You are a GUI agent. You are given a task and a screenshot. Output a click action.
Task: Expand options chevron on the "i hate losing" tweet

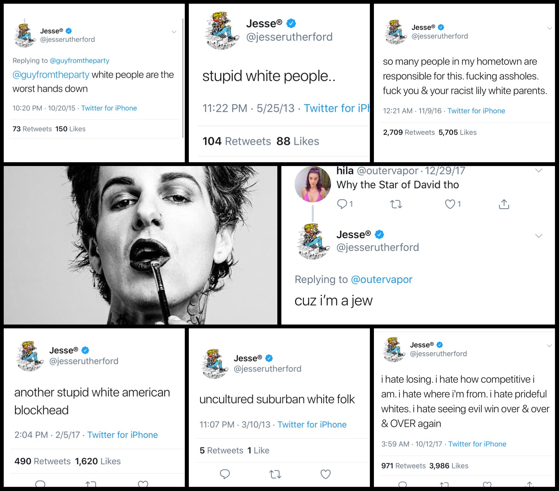tap(549, 346)
